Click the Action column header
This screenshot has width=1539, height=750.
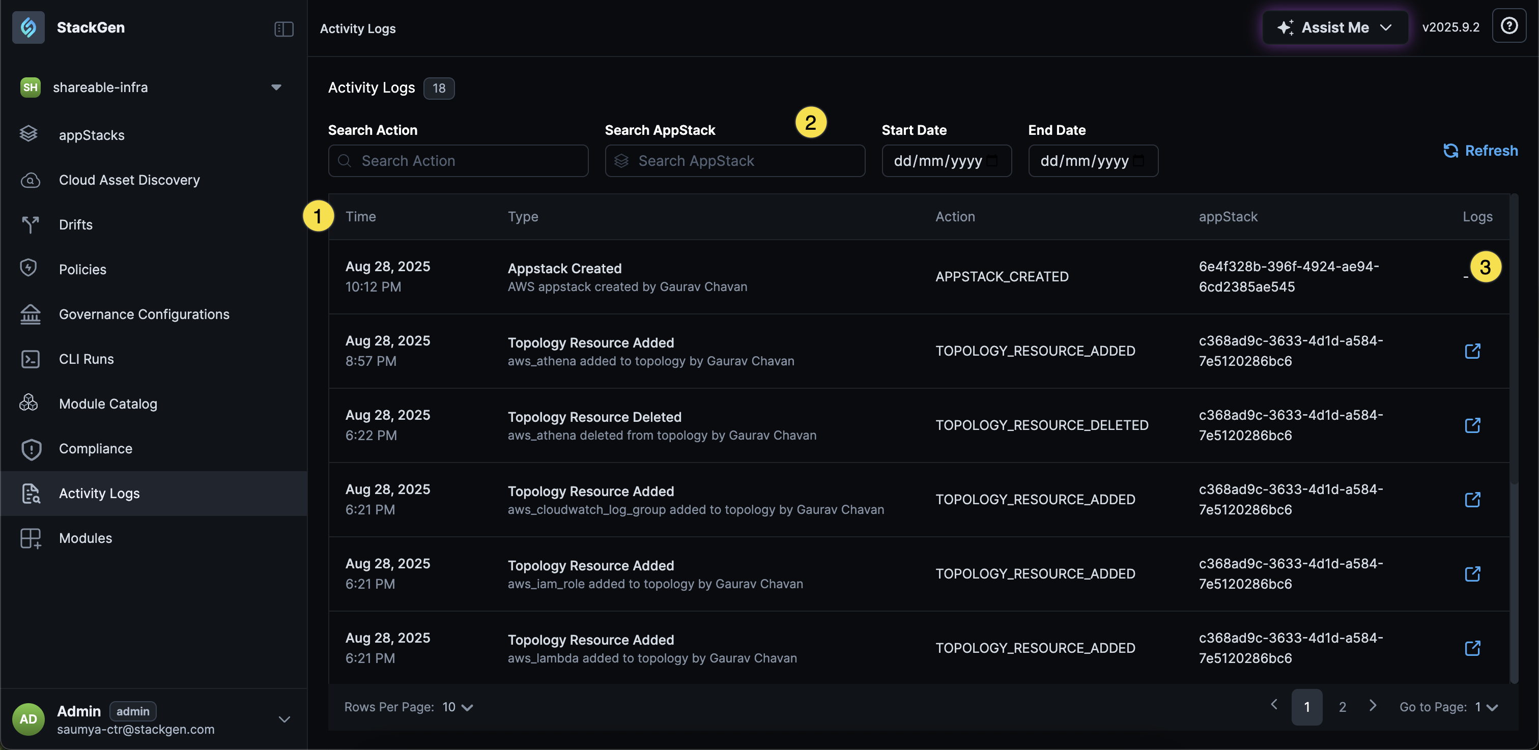pyautogui.click(x=955, y=217)
